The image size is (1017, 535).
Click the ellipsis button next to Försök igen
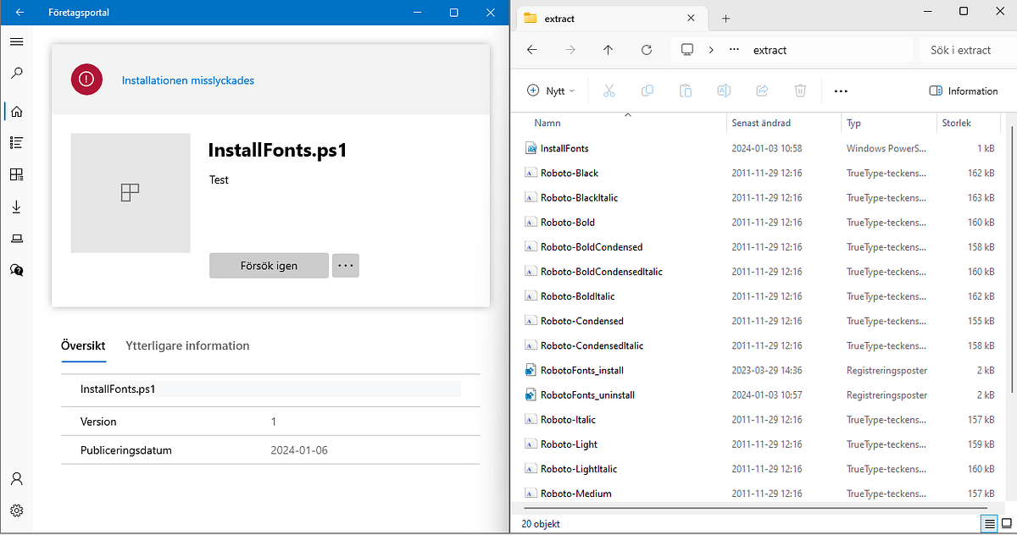pyautogui.click(x=345, y=265)
